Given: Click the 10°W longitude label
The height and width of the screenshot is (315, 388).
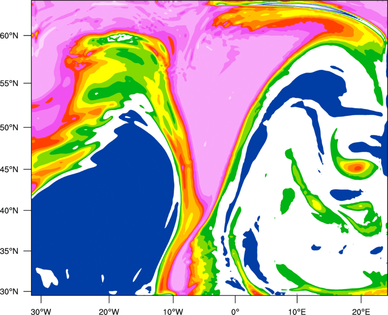Looking at the screenshot, I should pos(173,312).
